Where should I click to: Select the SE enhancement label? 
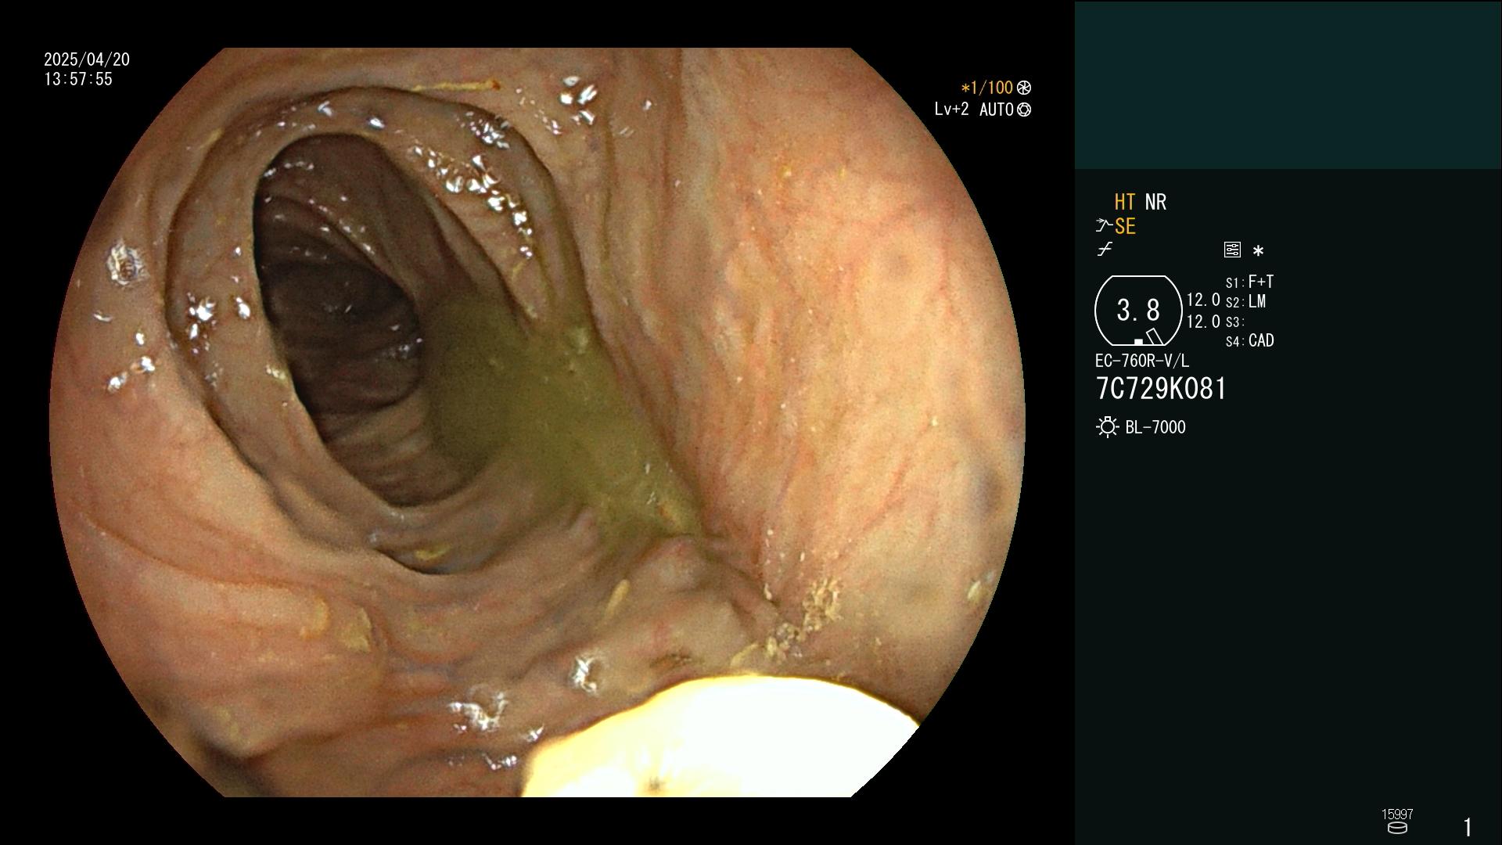coord(1125,226)
